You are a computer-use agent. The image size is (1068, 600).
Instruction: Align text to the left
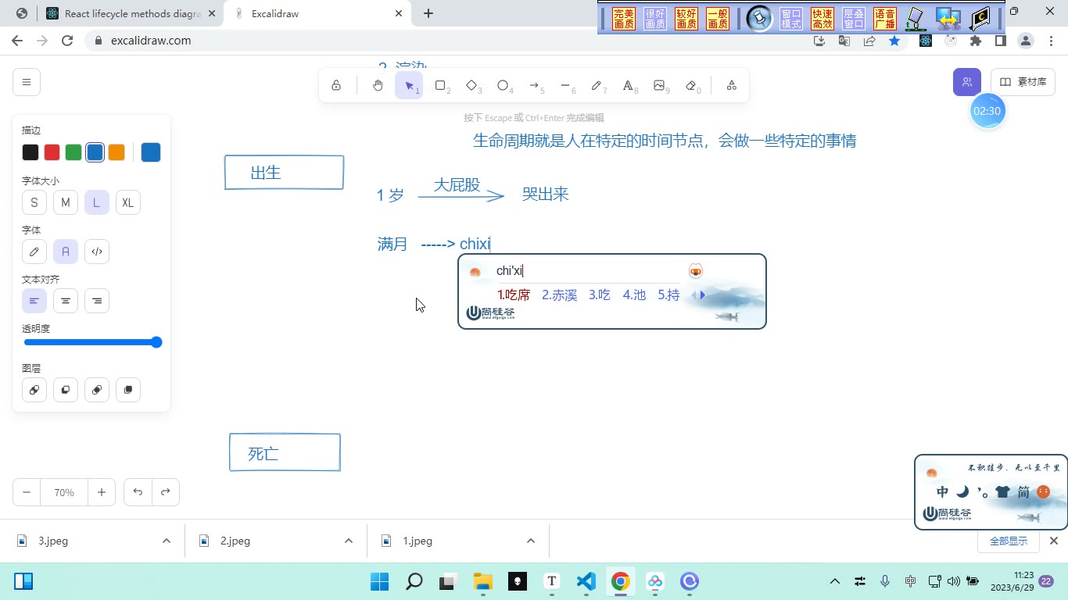[34, 301]
